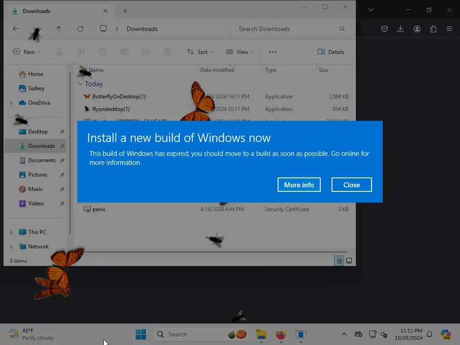Select the flyondesktop(1) file
This screenshot has width=460, height=345.
click(x=111, y=109)
